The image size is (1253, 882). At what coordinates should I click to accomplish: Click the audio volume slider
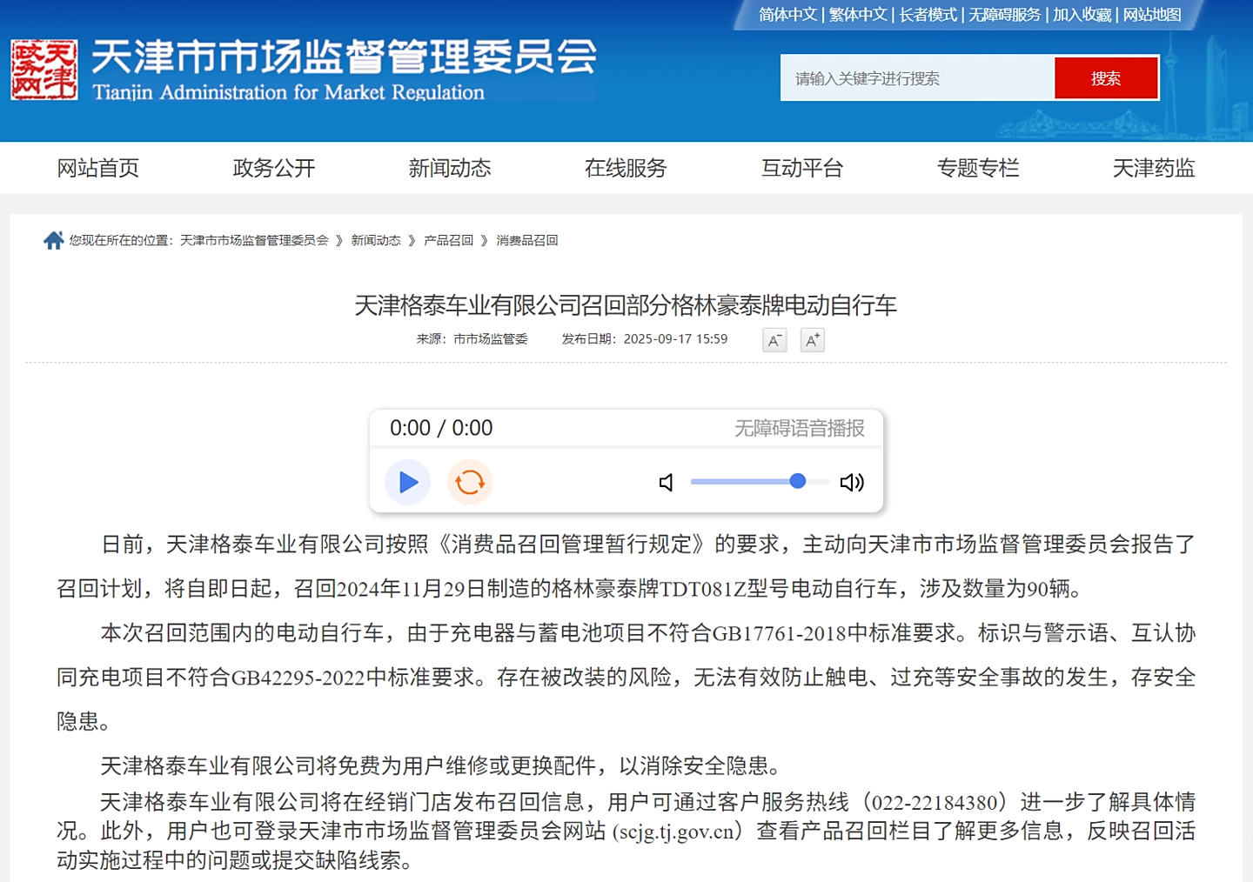click(760, 481)
